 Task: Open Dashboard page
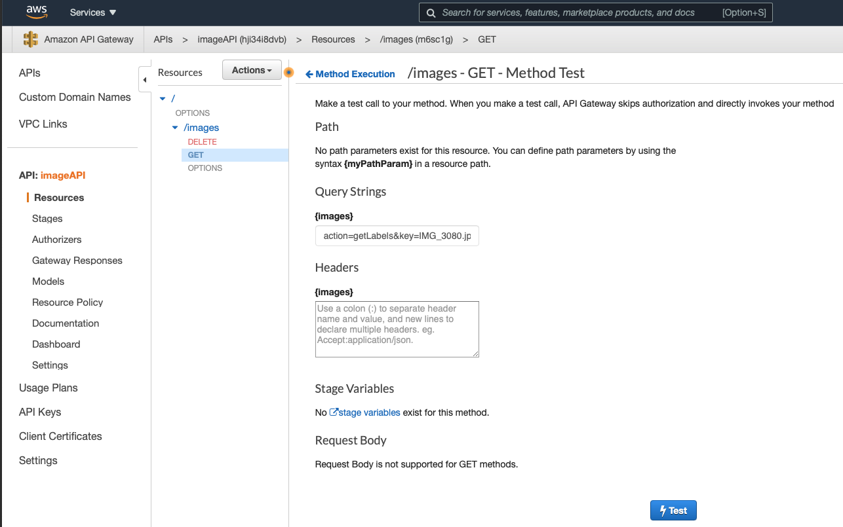pos(56,344)
